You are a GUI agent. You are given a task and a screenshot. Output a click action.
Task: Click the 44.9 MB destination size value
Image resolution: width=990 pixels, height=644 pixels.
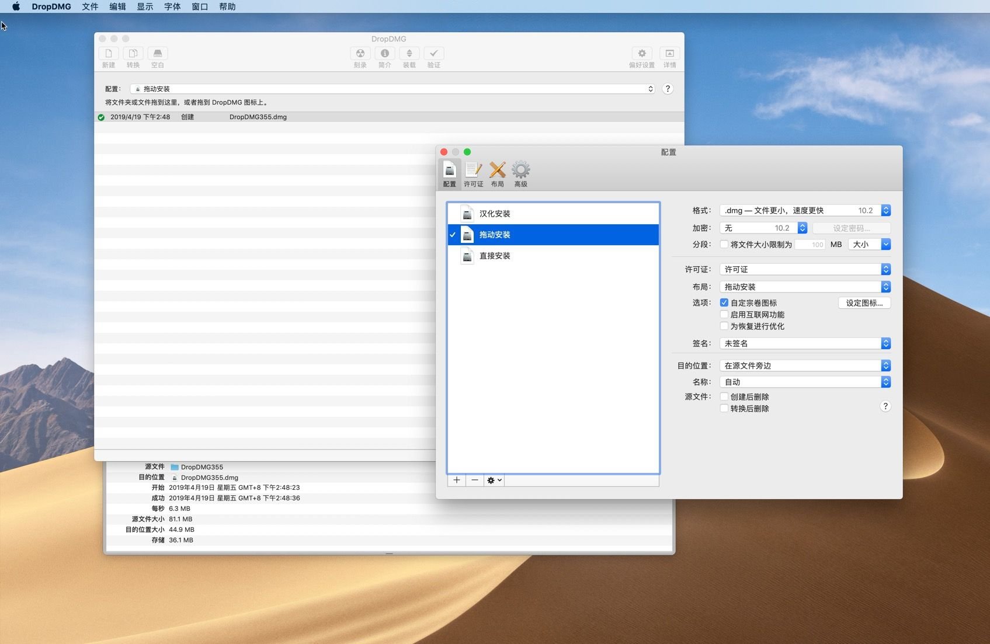coord(182,530)
